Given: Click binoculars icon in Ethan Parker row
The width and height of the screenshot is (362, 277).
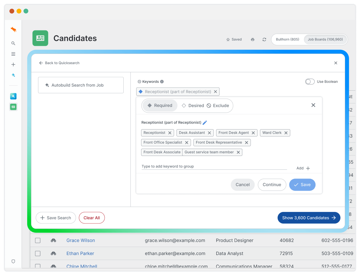Looking at the screenshot, I should click(53, 254).
